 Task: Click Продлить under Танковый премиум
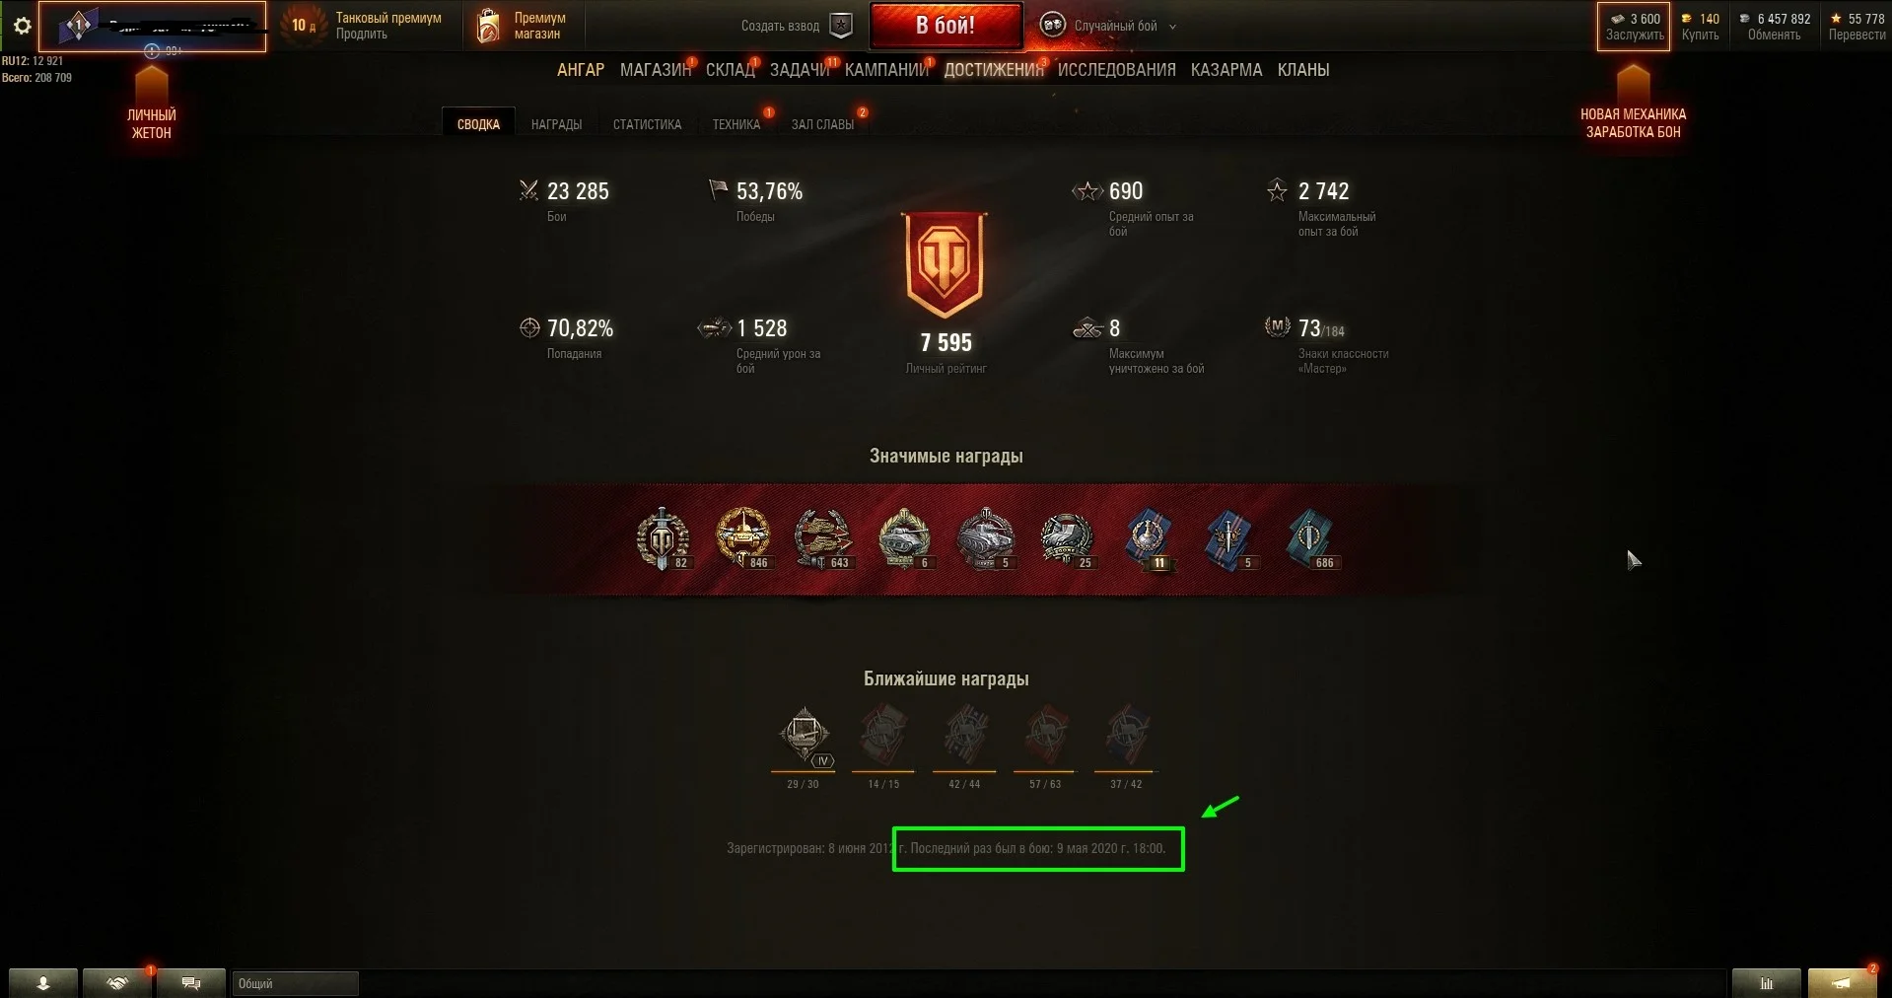coord(361,35)
